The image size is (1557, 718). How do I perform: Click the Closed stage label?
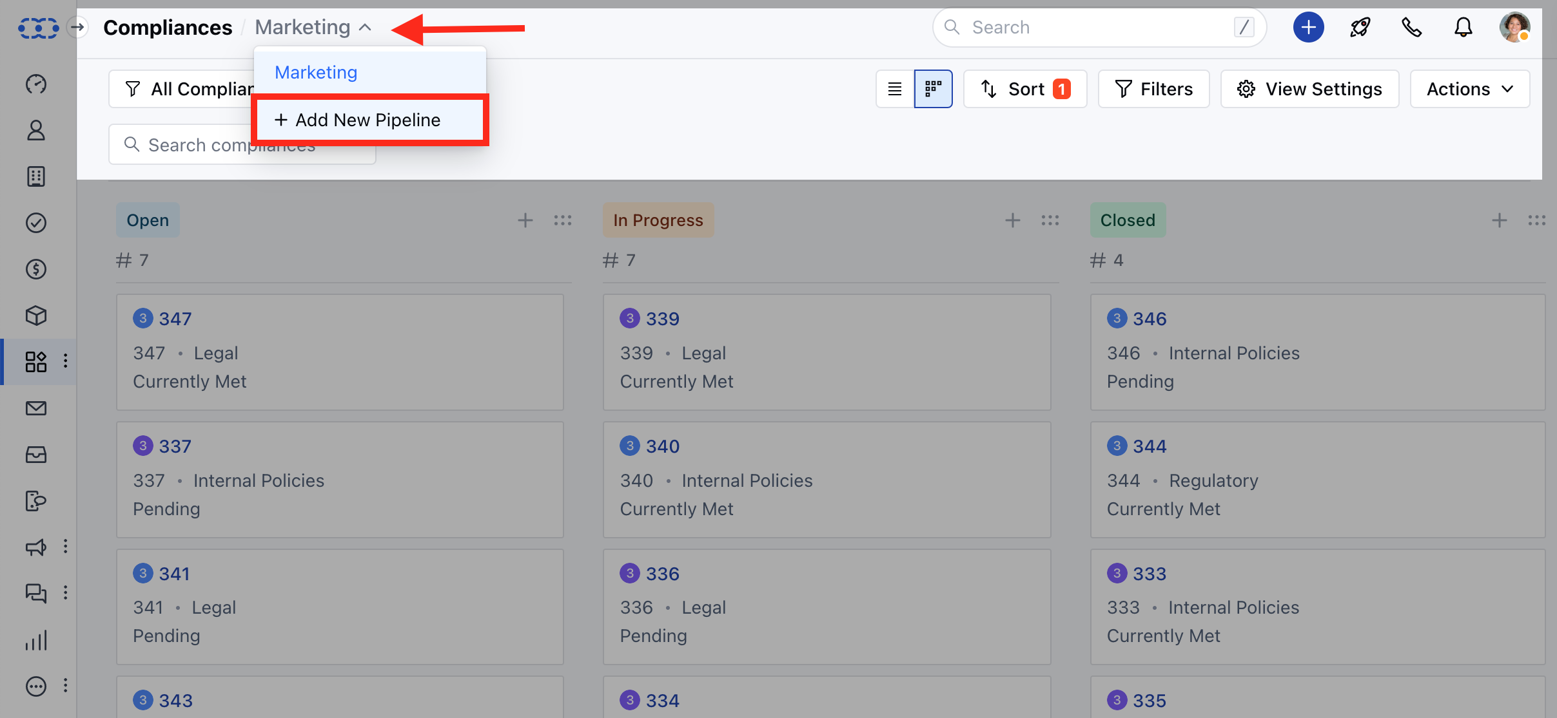click(1128, 220)
